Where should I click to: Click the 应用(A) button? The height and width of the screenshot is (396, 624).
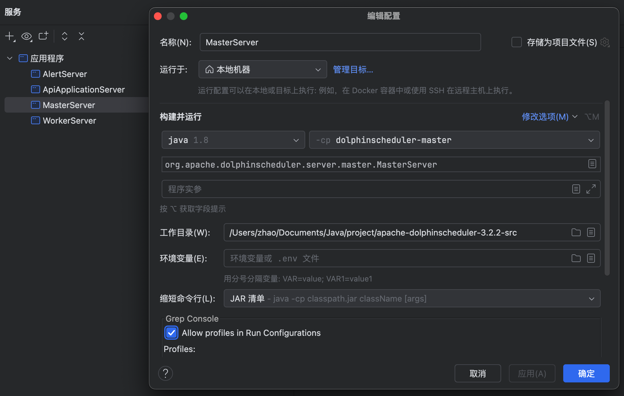[532, 373]
